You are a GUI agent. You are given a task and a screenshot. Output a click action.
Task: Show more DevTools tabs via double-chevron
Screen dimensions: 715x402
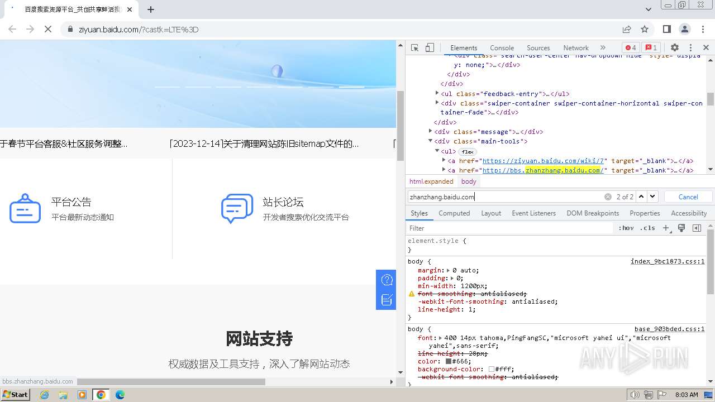pyautogui.click(x=603, y=48)
